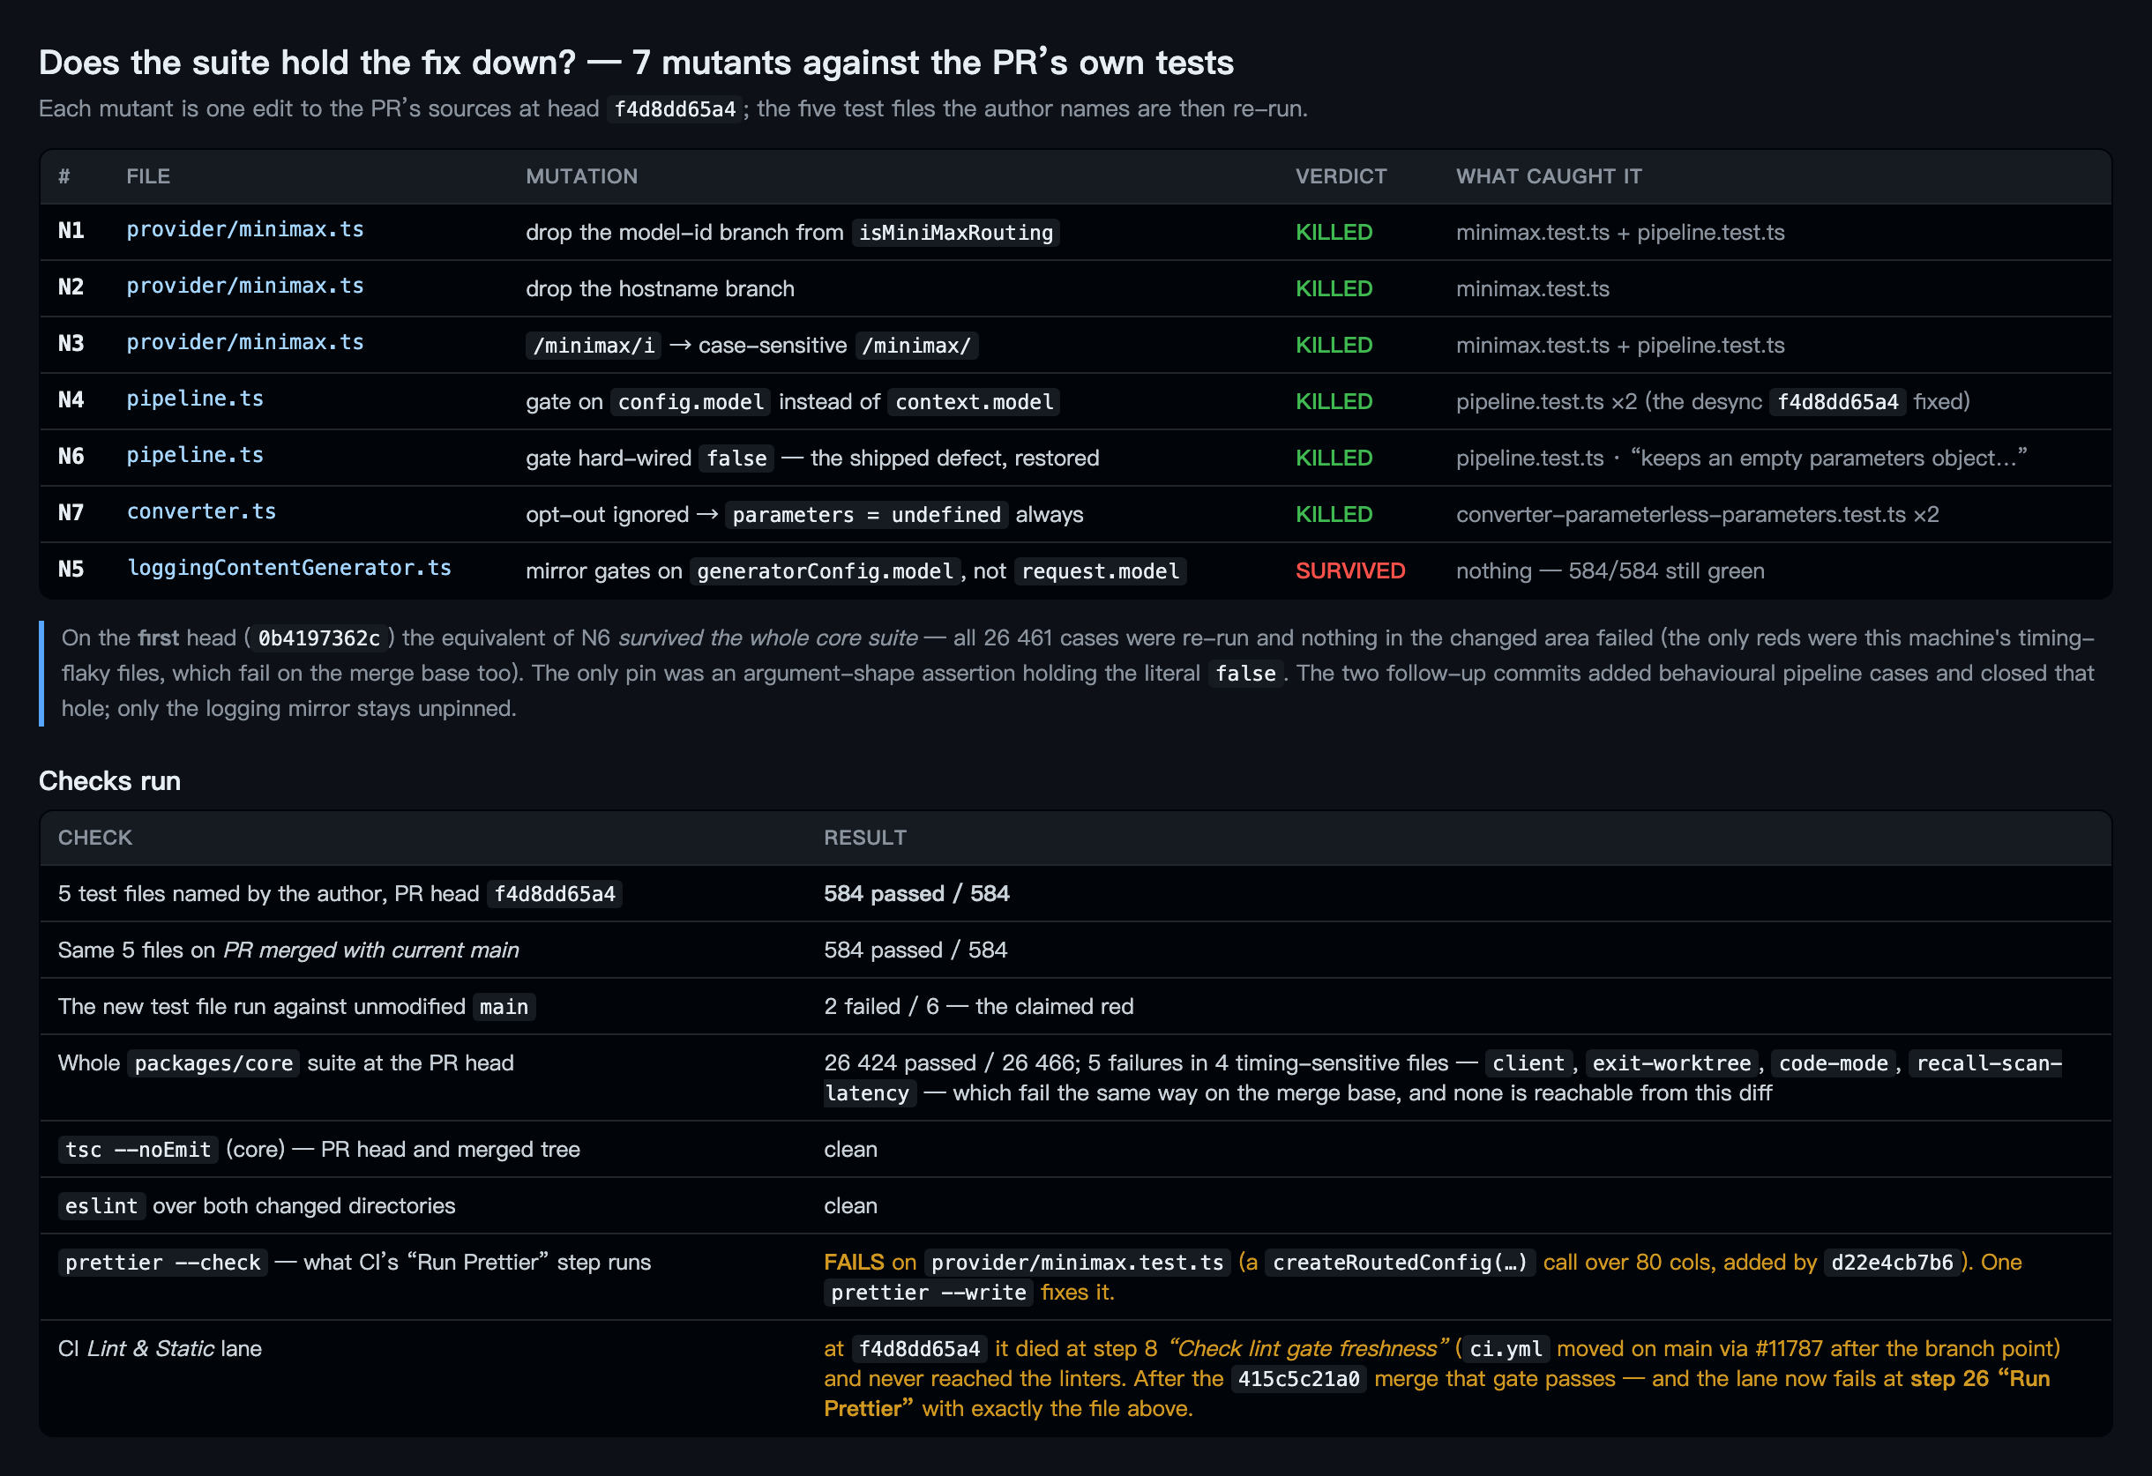Click the VERDICT column header
Screen dimensions: 2152x1476
1341,177
